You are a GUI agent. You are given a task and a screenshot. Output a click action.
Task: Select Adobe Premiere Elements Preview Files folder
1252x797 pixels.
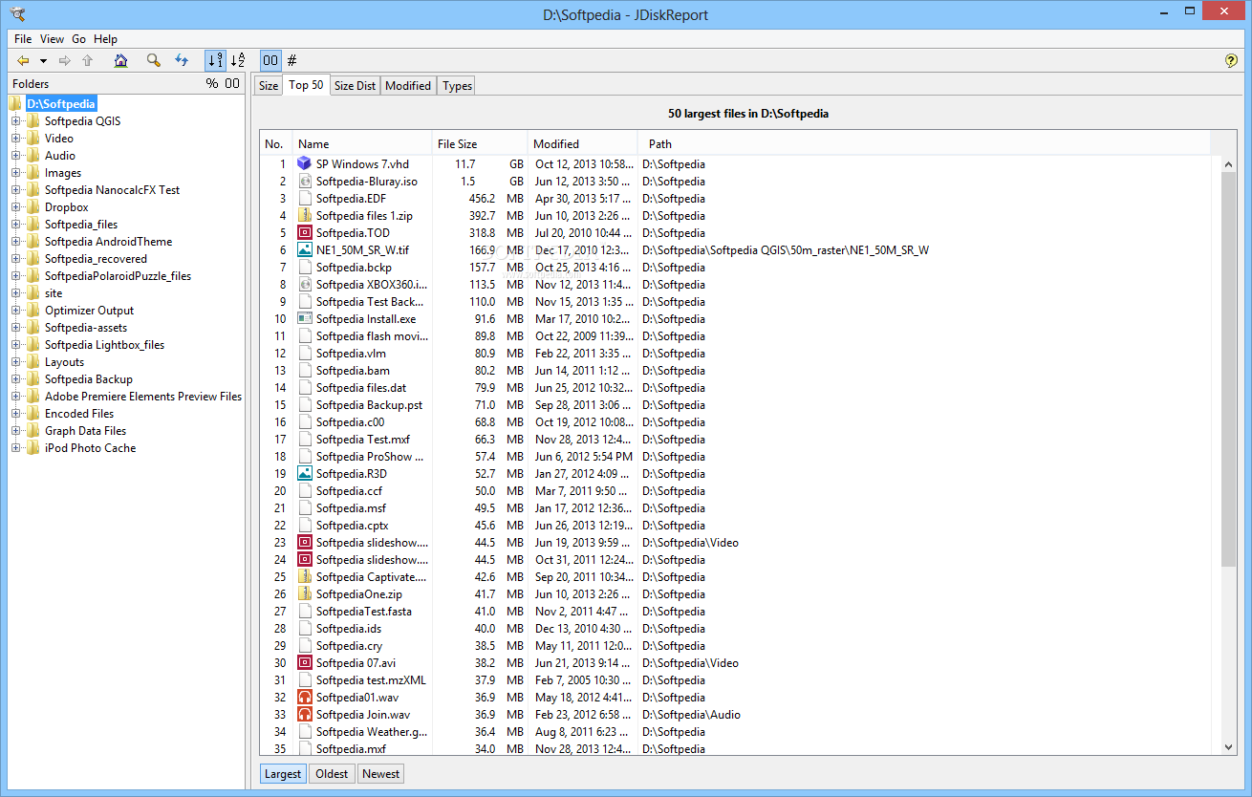click(143, 397)
